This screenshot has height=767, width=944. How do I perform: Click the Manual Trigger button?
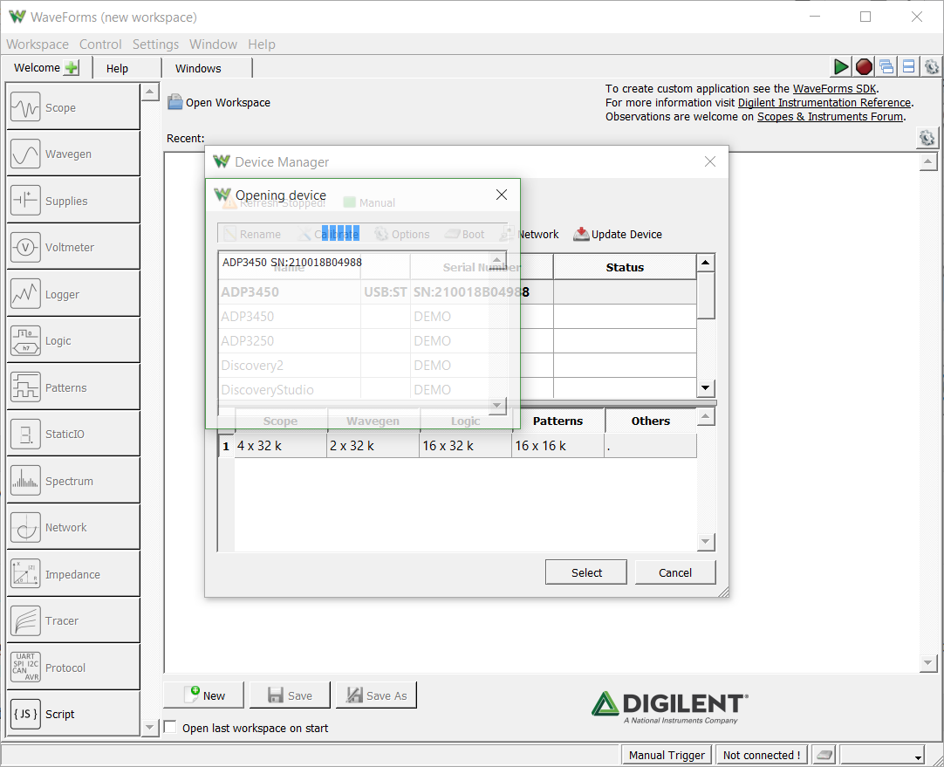667,755
